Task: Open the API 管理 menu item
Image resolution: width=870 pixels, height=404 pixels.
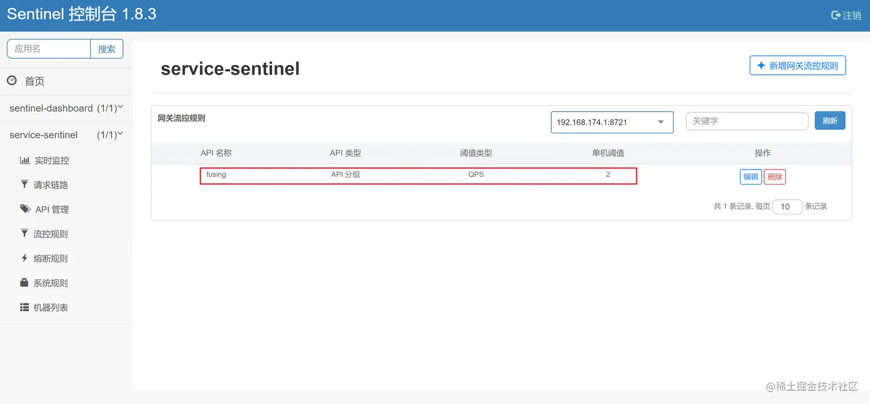Action: (x=52, y=210)
